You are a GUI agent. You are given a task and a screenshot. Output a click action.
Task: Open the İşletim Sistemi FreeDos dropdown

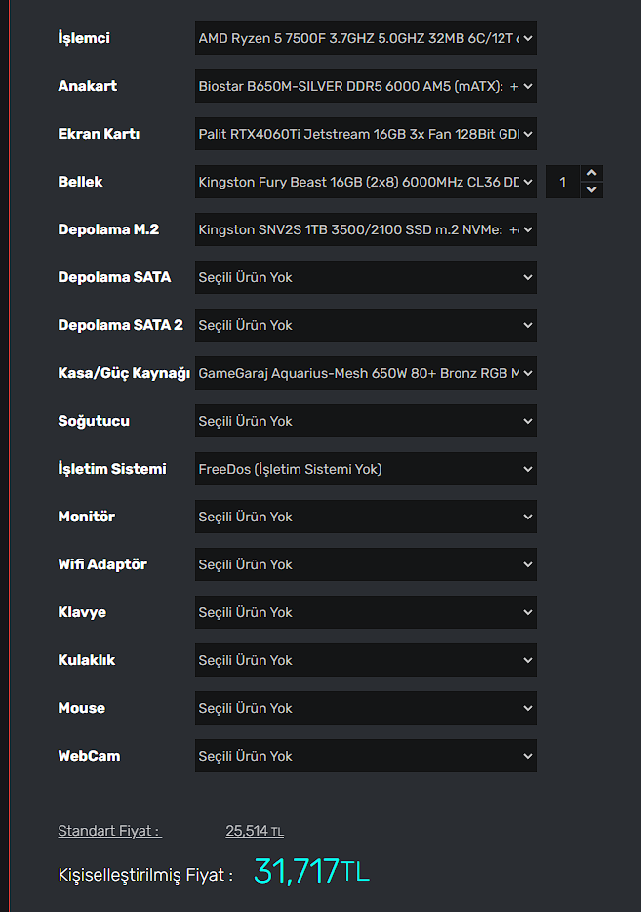pos(365,469)
